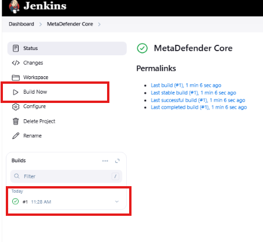
Task: Click the slash shortcut hint in filter
Action: click(x=115, y=176)
